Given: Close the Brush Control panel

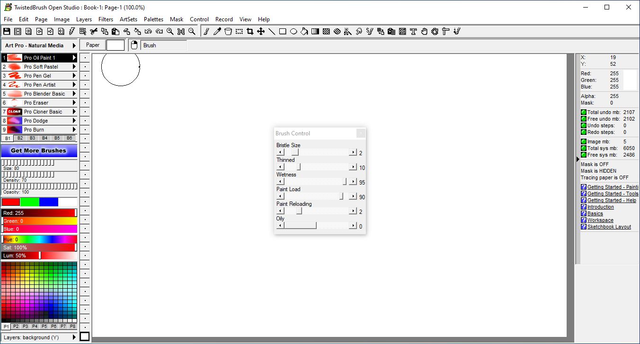Looking at the screenshot, I should [x=361, y=133].
